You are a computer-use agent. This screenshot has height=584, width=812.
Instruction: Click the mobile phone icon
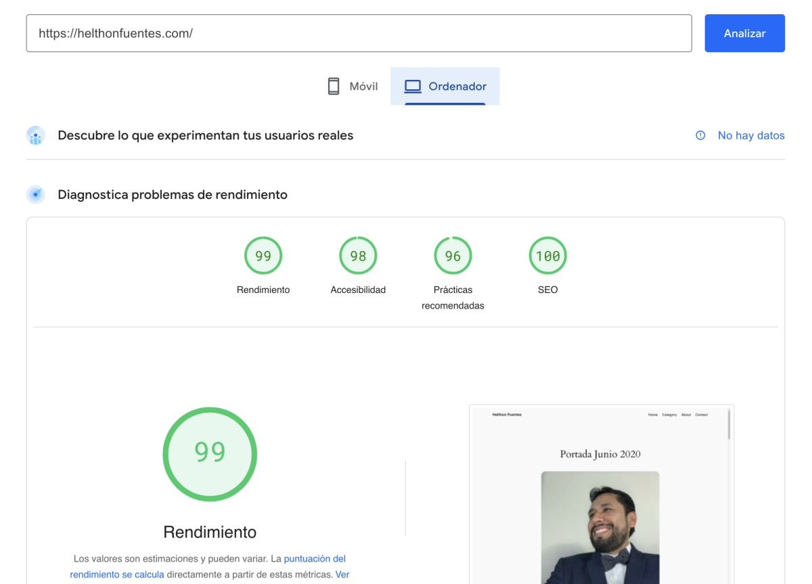point(334,87)
